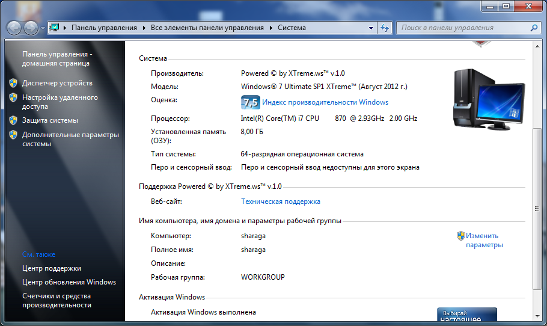Click scrollbar down arrow
The height and width of the screenshot is (326, 547).
[x=537, y=316]
